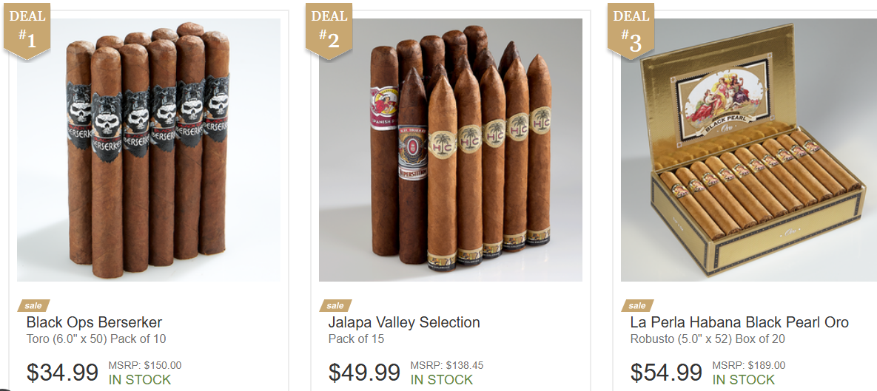The width and height of the screenshot is (877, 391).
Task: Click the MSRP $189.00 label
Action: 748,366
